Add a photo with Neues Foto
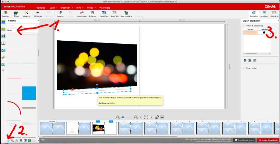Viewport: 280px width, 144px height. (x=104, y=13)
